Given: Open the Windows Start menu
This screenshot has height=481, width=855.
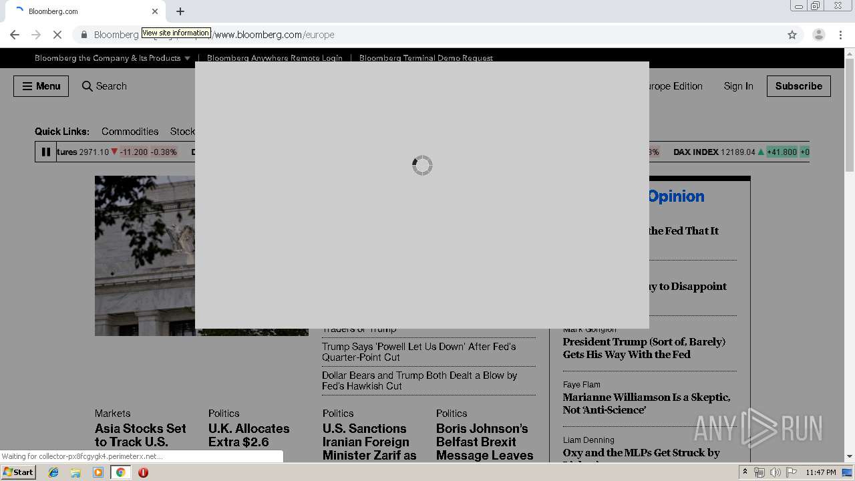Looking at the screenshot, I should pyautogui.click(x=19, y=472).
